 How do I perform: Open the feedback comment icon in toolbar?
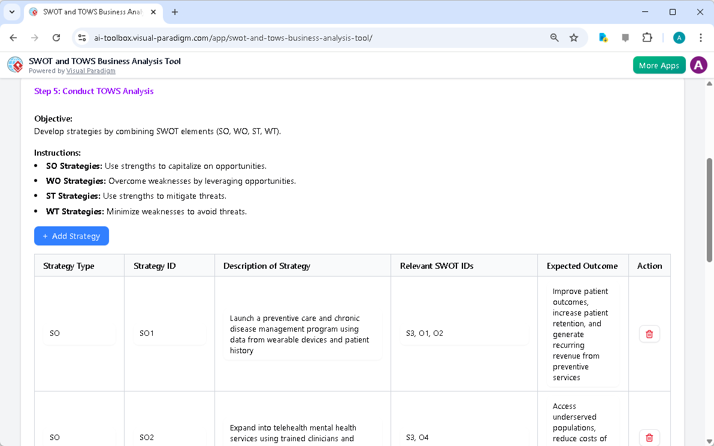(625, 37)
